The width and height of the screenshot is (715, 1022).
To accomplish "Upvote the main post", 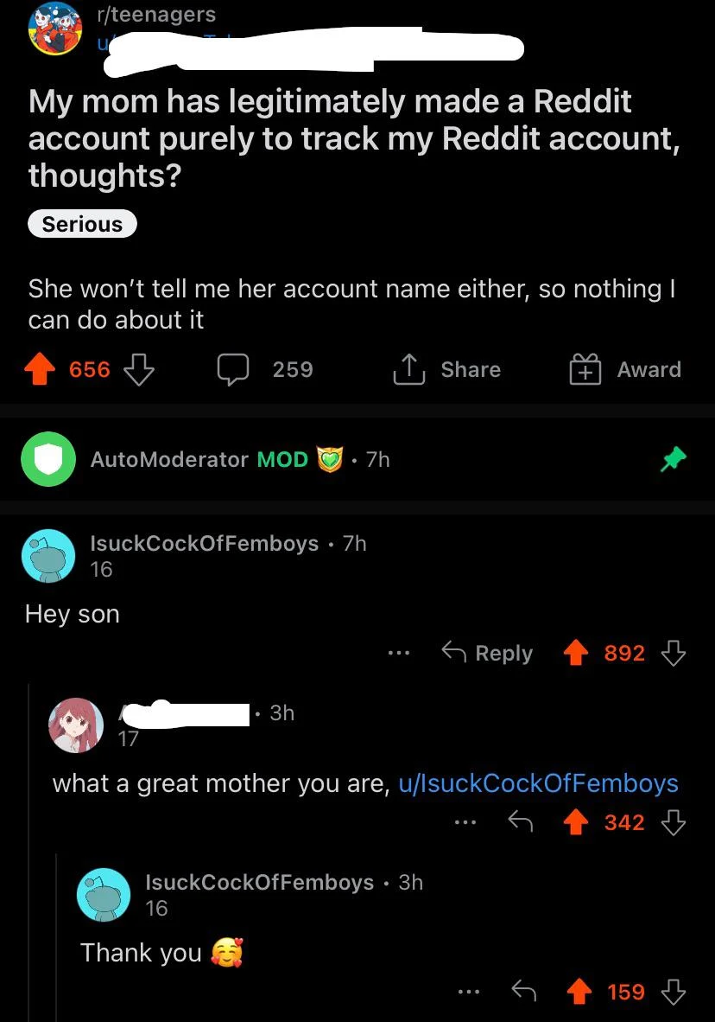I will (x=41, y=369).
